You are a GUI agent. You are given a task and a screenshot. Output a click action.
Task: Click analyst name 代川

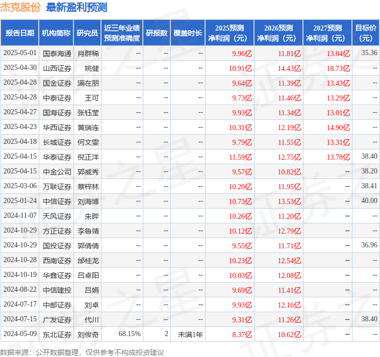pos(92,320)
